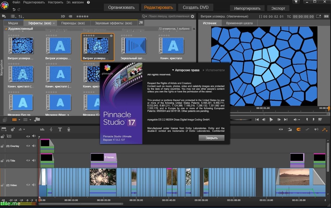331x208 pixels.
Task: Open the title creator (T) tool
Action: point(60,129)
